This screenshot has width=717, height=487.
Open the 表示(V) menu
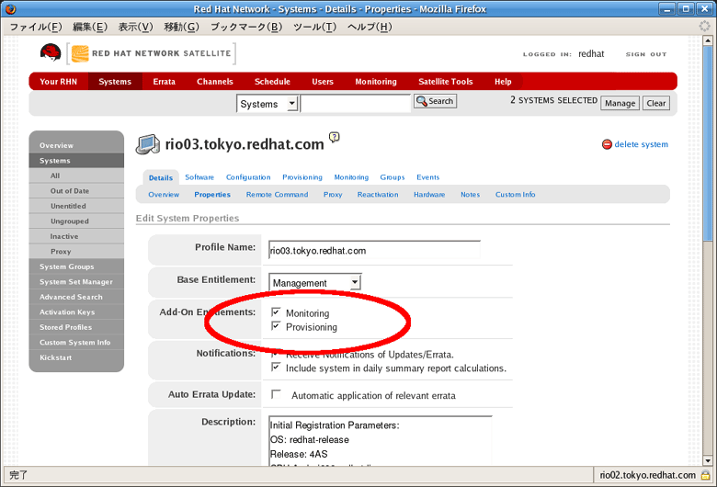pos(136,27)
